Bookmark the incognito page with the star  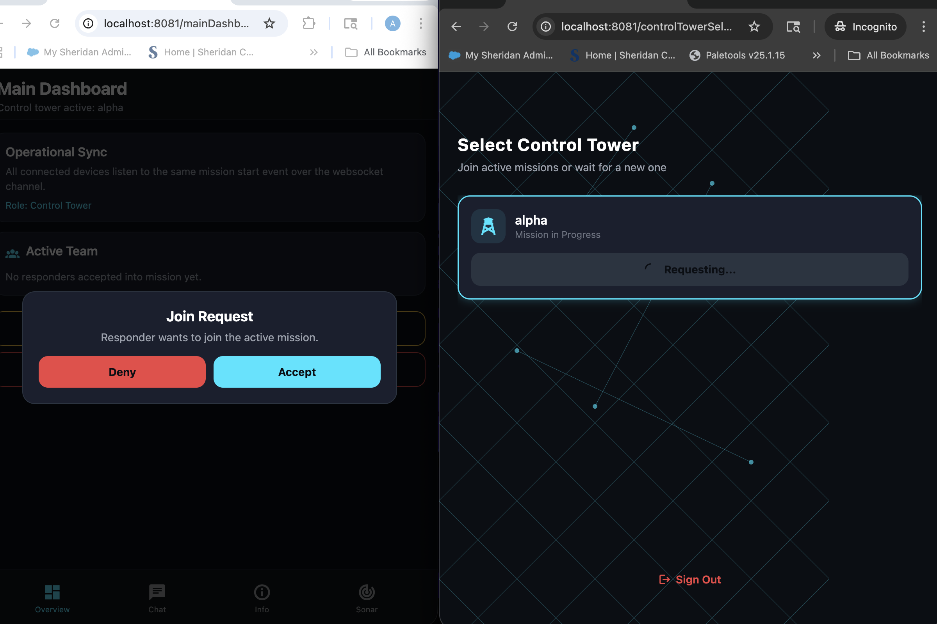tap(754, 27)
